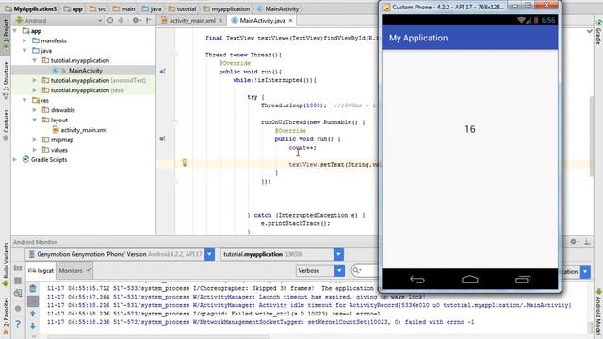Switch to MainActivity.java editor tab
The image size is (603, 339).
coord(262,21)
